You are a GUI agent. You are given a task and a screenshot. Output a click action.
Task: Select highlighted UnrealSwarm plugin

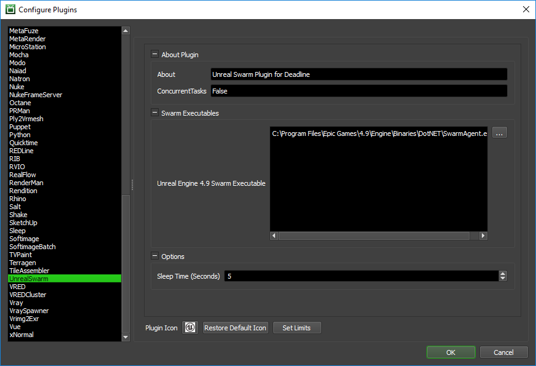coord(65,279)
